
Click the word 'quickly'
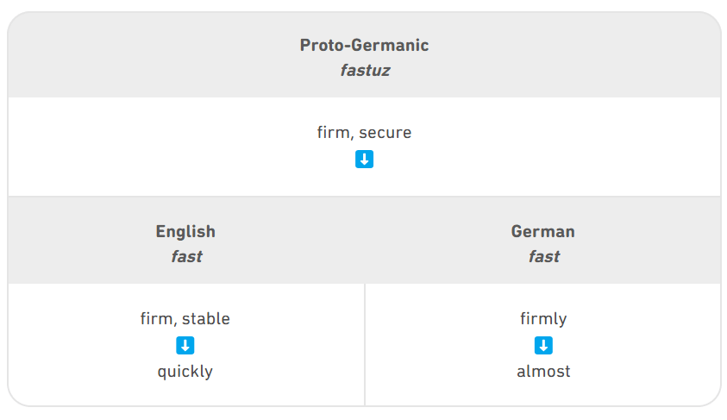click(185, 372)
